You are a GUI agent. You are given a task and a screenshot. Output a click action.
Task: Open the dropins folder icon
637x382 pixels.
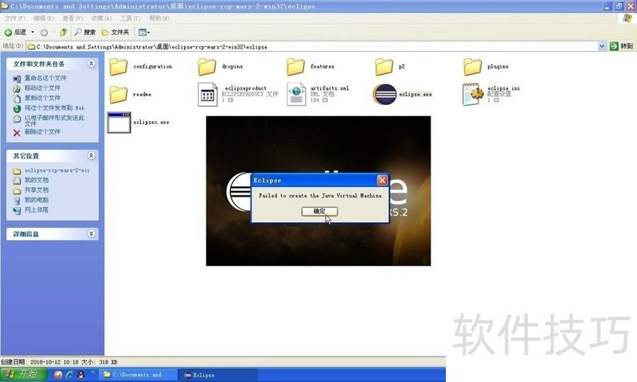pyautogui.click(x=207, y=67)
